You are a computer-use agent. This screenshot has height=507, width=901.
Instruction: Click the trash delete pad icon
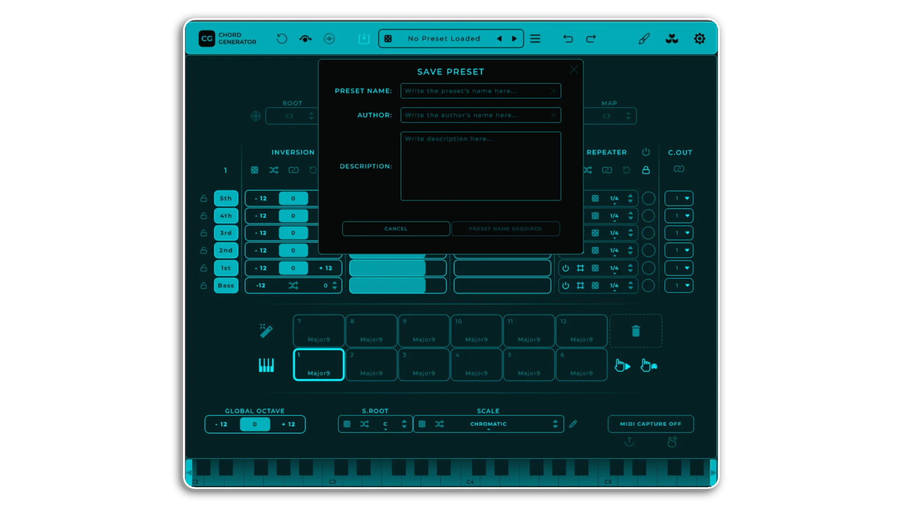click(x=636, y=331)
